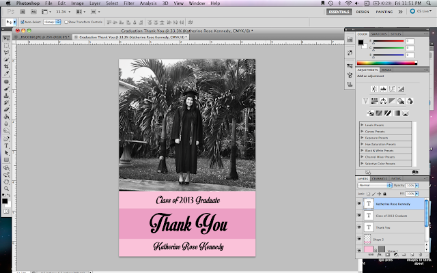This screenshot has width=437, height=273.
Task: Select the Brush tool
Action: [6, 89]
